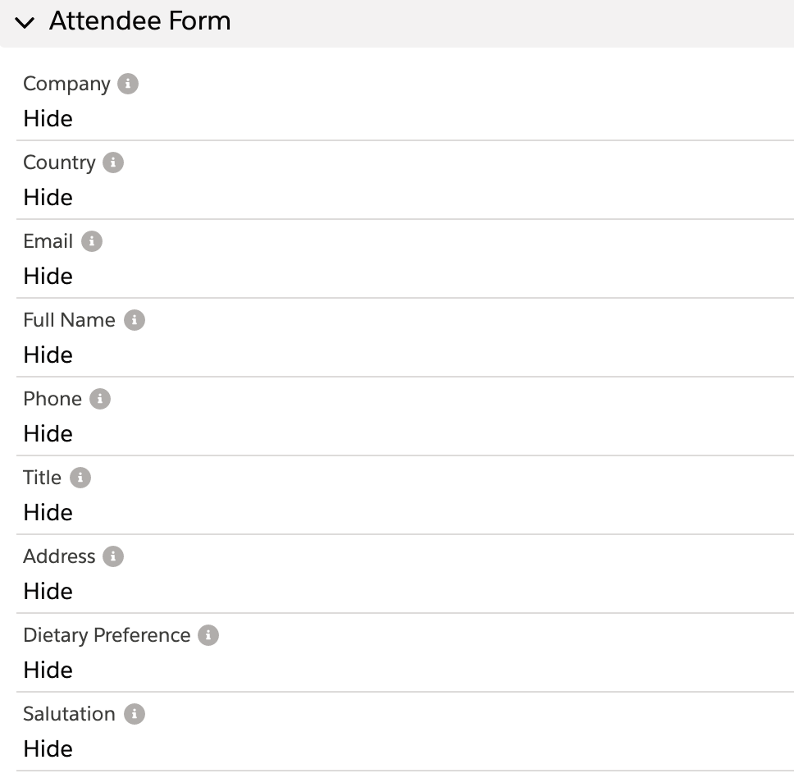Click the Hide value under Address
This screenshot has width=794, height=778.
(48, 592)
